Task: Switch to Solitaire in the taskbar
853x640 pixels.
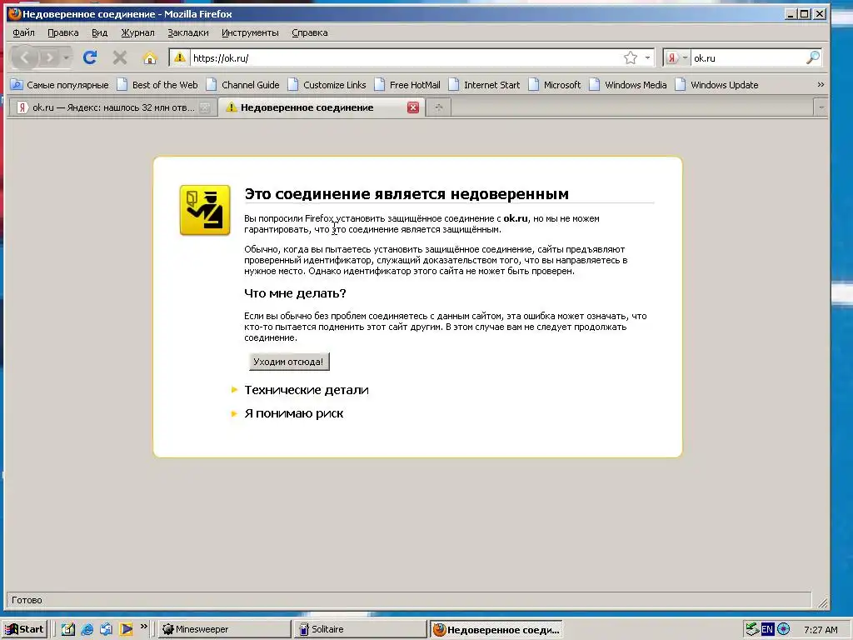Action: pyautogui.click(x=361, y=630)
